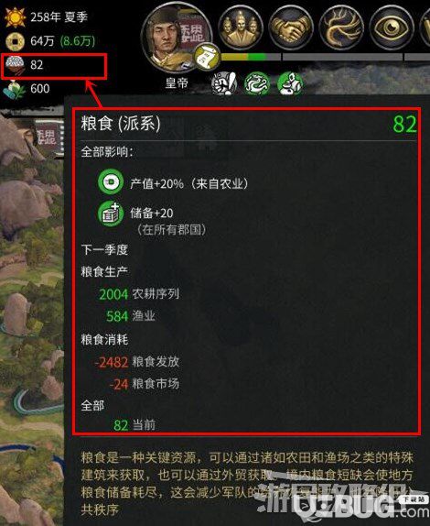Click the emperor portrait
Image resolution: width=430 pixels, height=526 pixels.
coord(177,38)
